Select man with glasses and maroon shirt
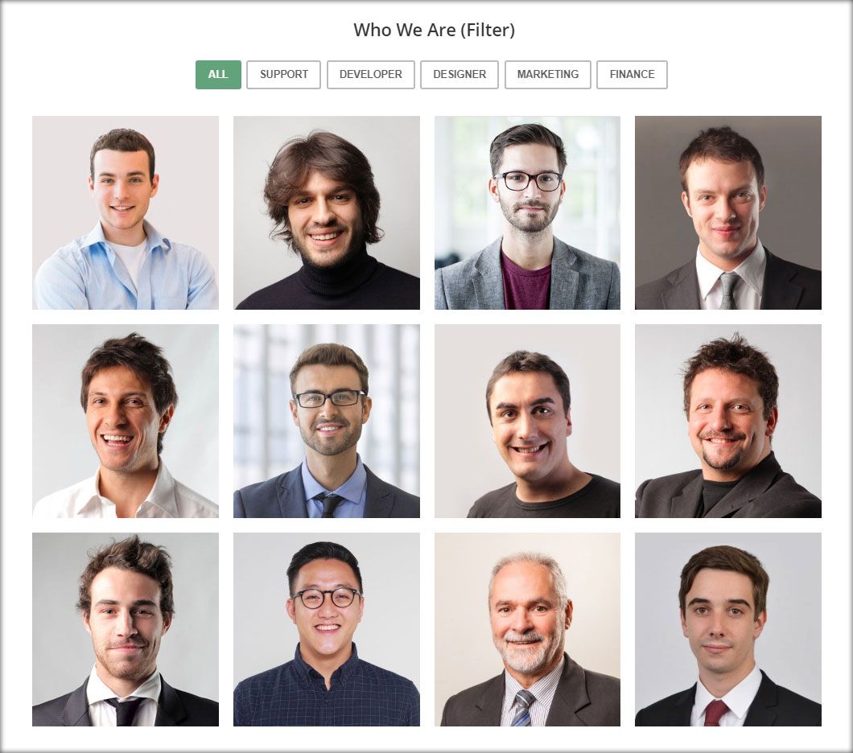The width and height of the screenshot is (853, 753). click(527, 212)
